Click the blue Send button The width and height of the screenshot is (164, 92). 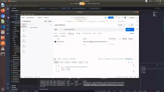tap(129, 30)
